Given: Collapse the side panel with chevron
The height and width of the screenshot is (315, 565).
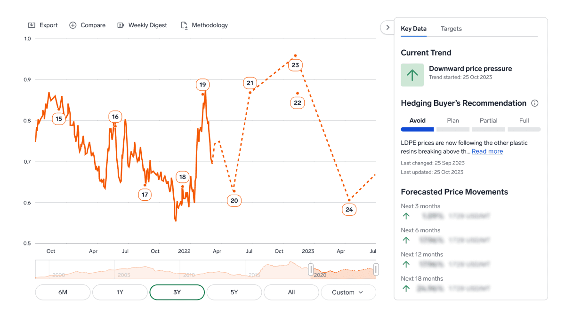Looking at the screenshot, I should point(387,28).
